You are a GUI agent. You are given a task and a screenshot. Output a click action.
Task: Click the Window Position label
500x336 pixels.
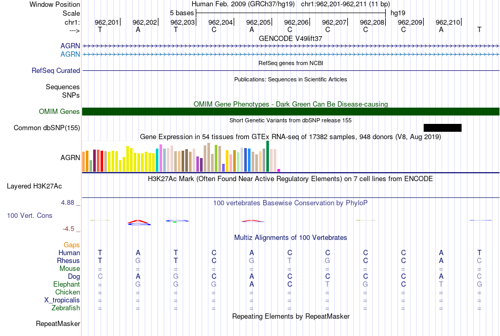[55, 4]
